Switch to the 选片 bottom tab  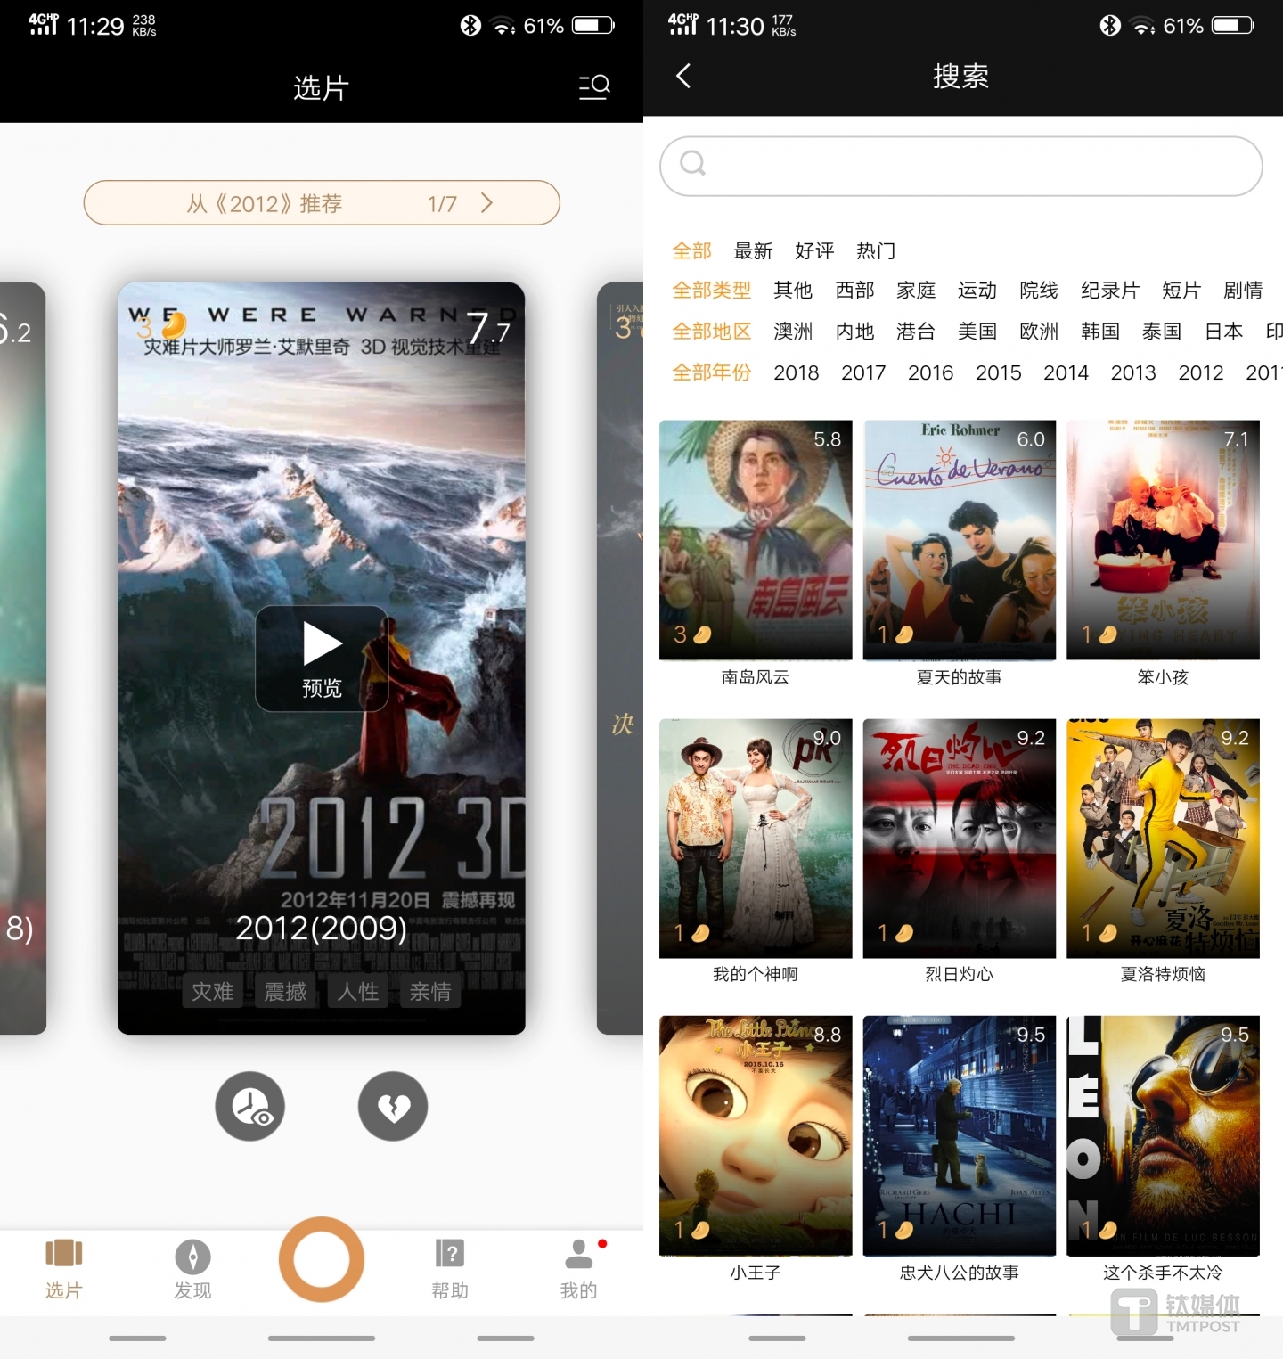[x=64, y=1269]
